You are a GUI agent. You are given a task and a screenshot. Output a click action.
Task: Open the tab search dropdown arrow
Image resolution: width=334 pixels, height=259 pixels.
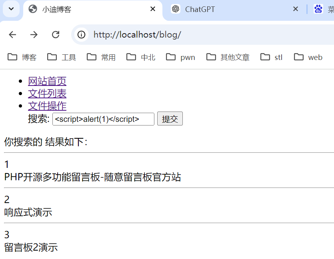coord(11,9)
